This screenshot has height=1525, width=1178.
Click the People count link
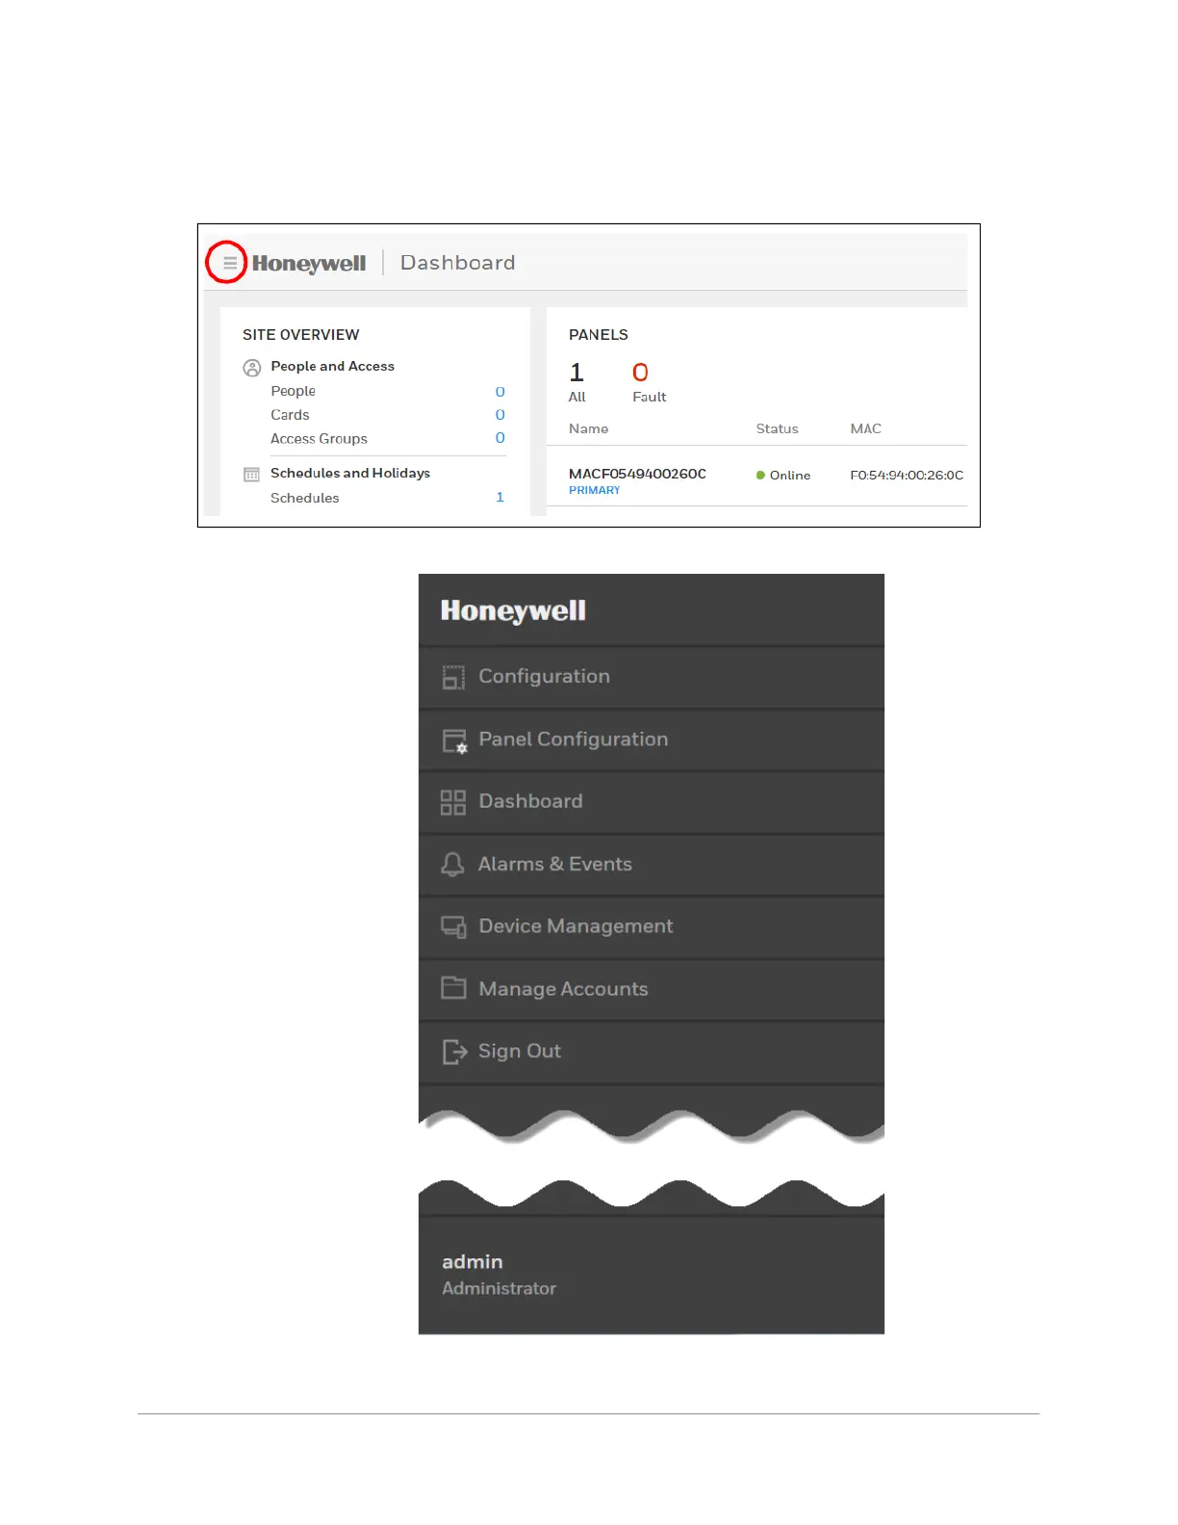coord(500,392)
